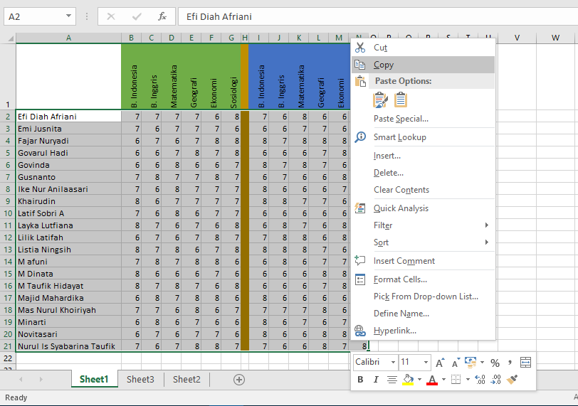The image size is (578, 406).
Task: Choose Insert... from context menu
Action: (423, 156)
